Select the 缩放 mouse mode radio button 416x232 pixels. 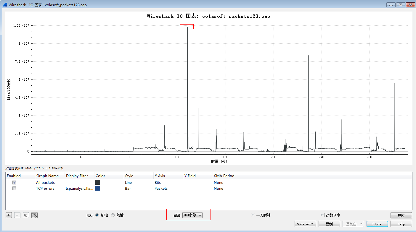(x=113, y=215)
